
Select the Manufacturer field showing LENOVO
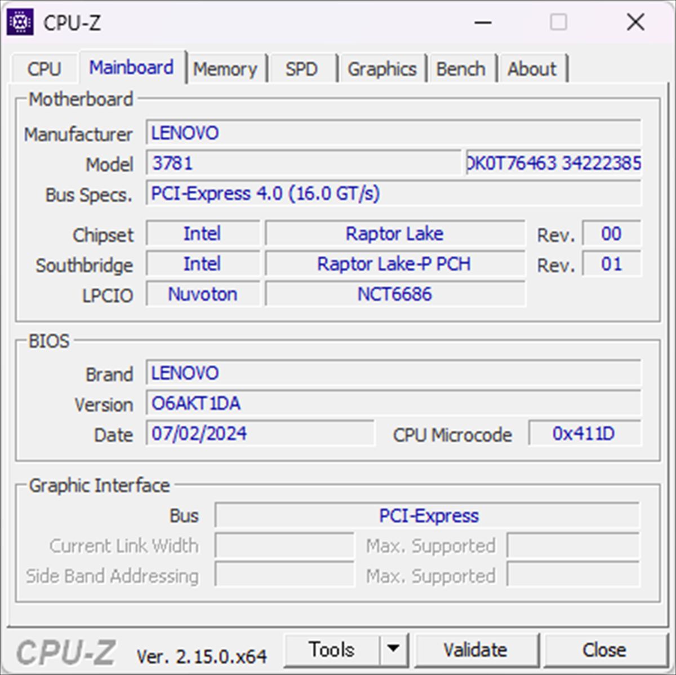393,133
